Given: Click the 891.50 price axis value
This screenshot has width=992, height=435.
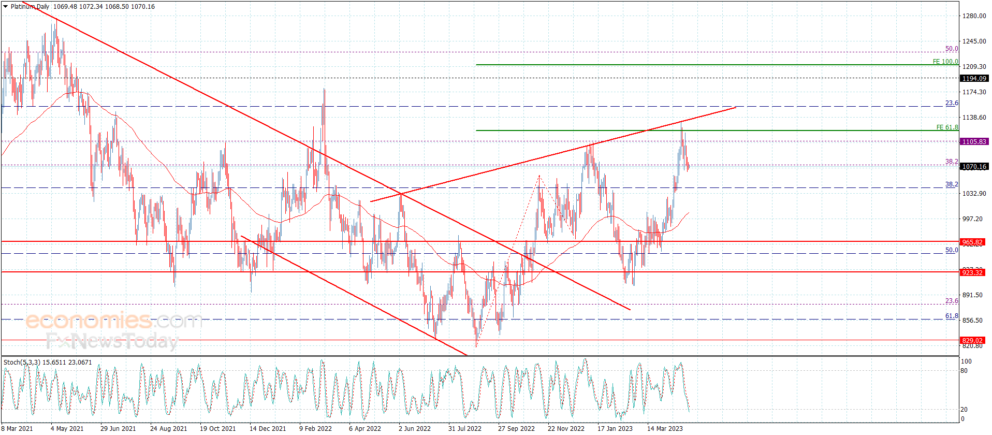Looking at the screenshot, I should click(972, 295).
